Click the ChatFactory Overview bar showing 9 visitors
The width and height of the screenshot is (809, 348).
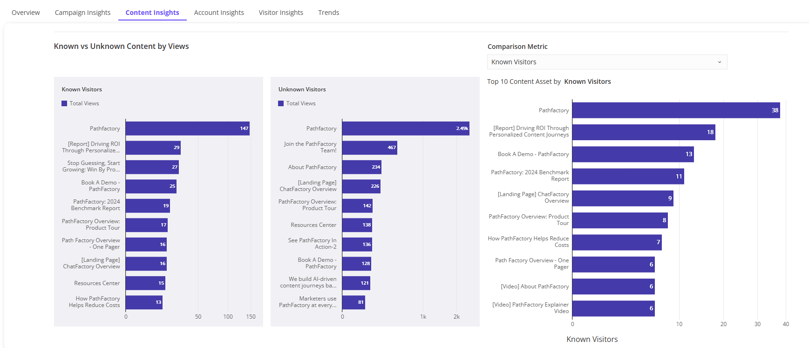(x=623, y=198)
